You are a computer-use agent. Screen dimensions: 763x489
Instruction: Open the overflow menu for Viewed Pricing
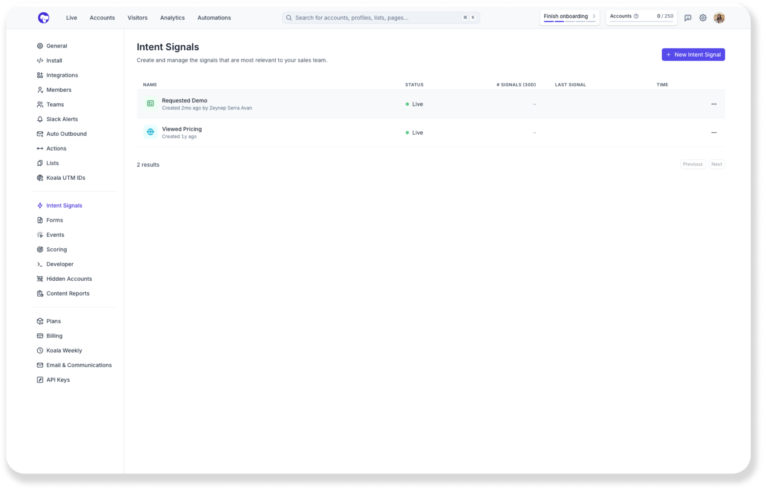pyautogui.click(x=714, y=132)
